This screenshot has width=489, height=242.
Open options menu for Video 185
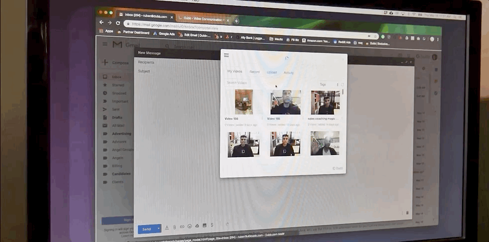pyautogui.click(x=303, y=119)
